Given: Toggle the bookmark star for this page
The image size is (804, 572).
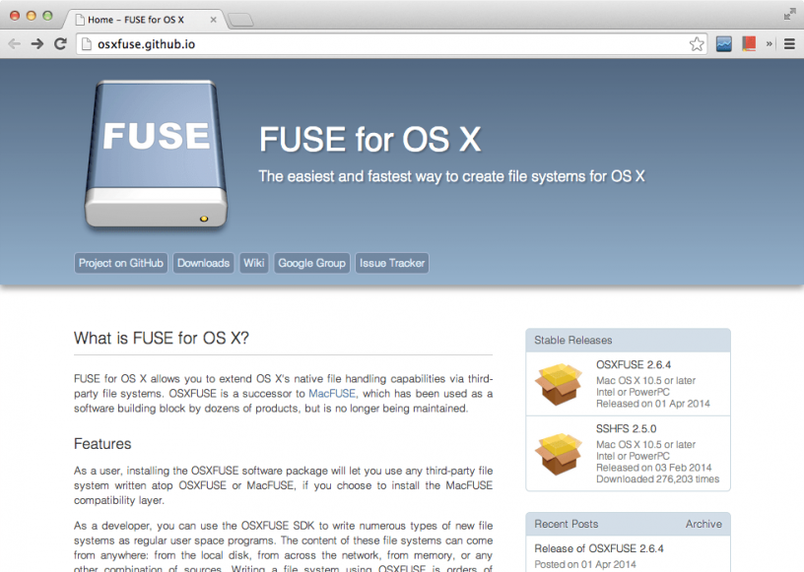Looking at the screenshot, I should coord(698,43).
